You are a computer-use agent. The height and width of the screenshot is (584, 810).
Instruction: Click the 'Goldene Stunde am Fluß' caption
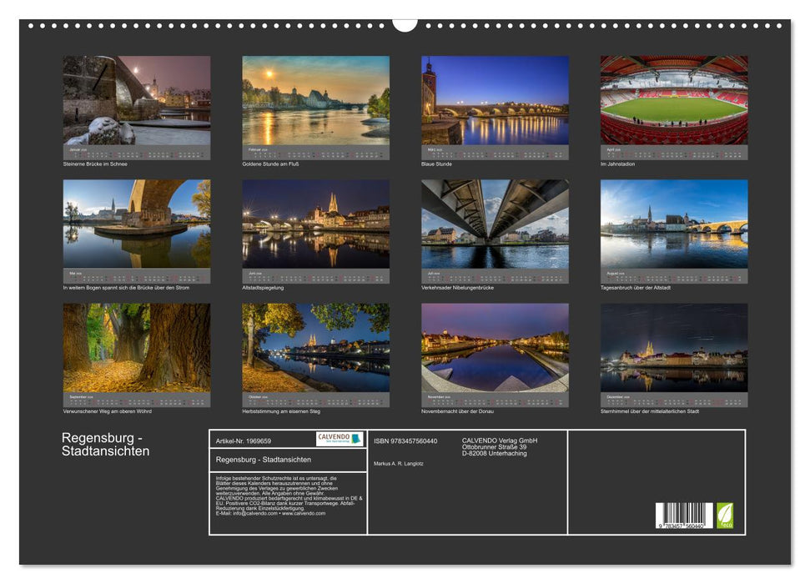(273, 166)
